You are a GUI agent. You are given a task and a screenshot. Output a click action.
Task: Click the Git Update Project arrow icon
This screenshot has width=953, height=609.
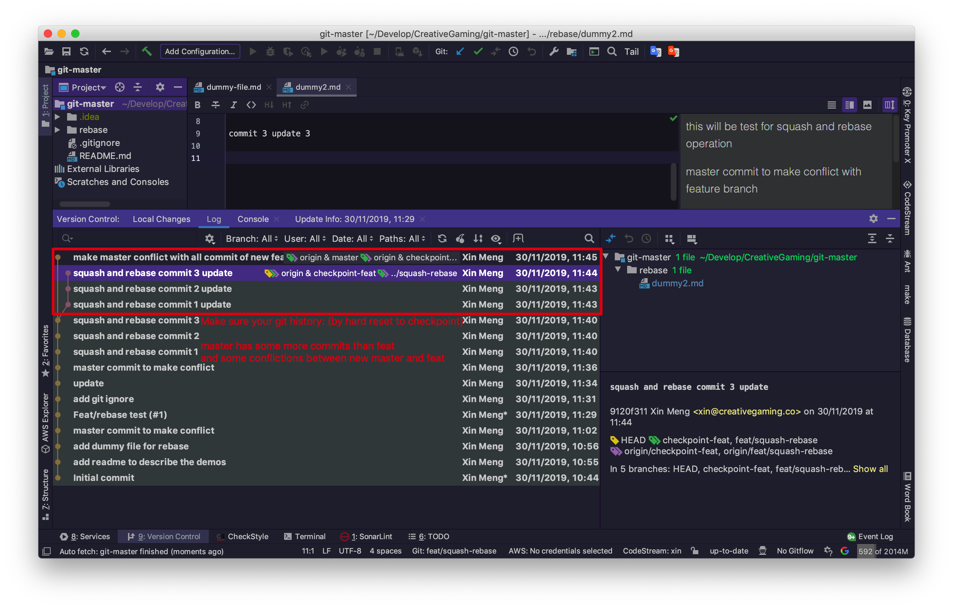pyautogui.click(x=459, y=51)
